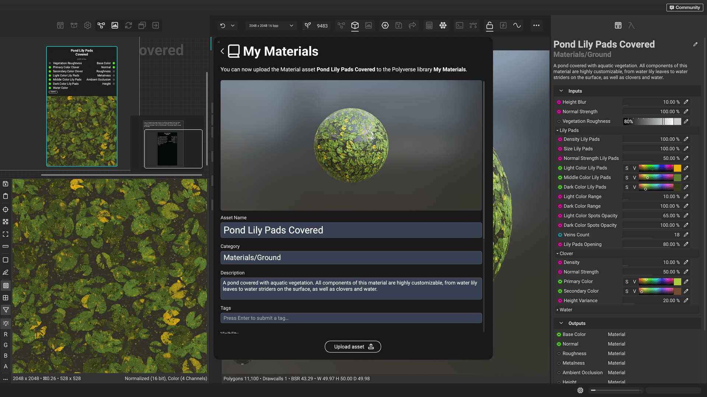Toggle the checkerboard transparency background
The width and height of the screenshot is (707, 397).
(6, 285)
